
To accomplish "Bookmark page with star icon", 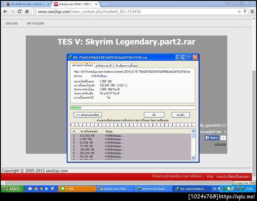I will tap(239, 12).
